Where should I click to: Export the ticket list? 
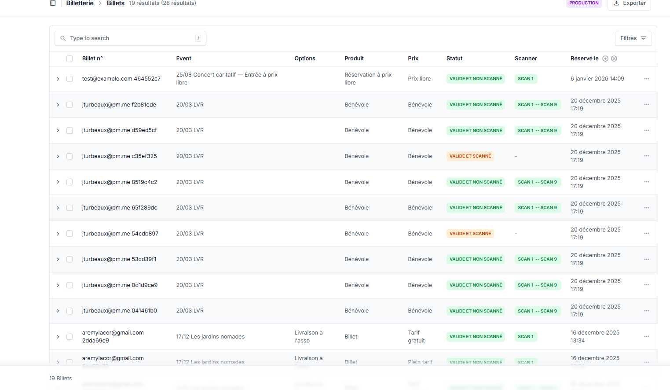629,4
